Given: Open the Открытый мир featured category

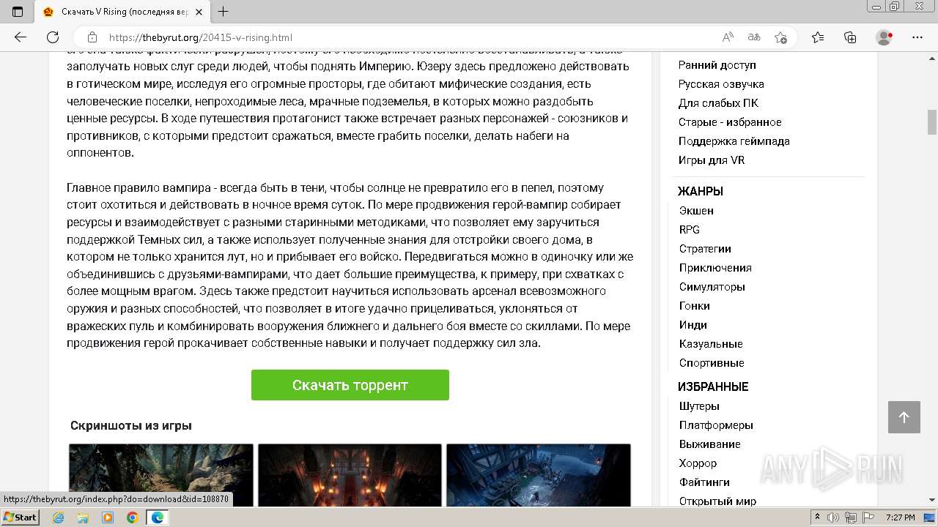Looking at the screenshot, I should pos(717,501).
